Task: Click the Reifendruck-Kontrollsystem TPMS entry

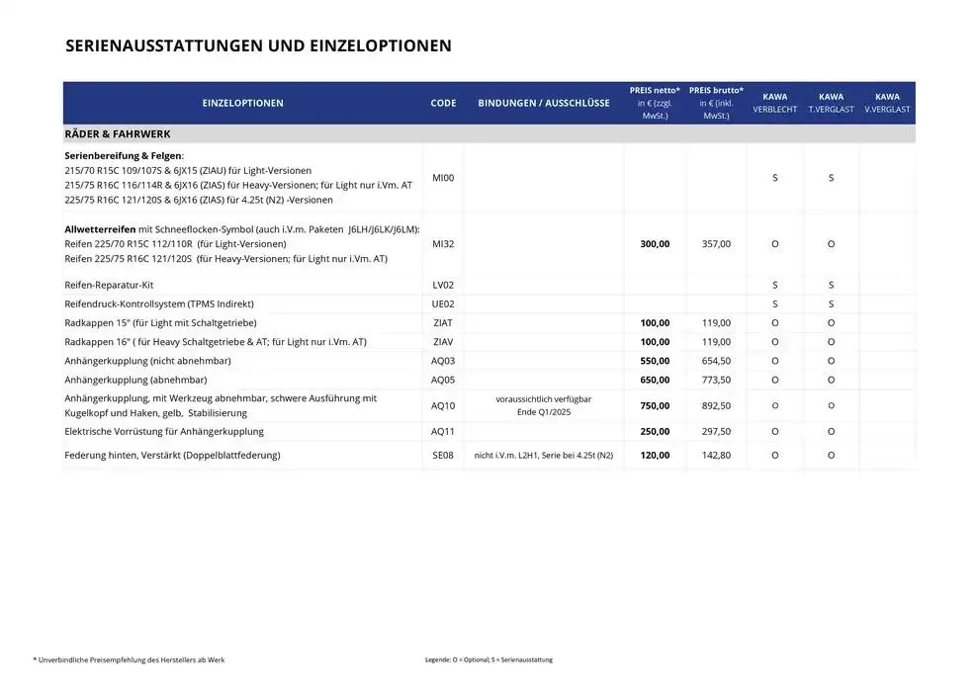Action: [158, 303]
